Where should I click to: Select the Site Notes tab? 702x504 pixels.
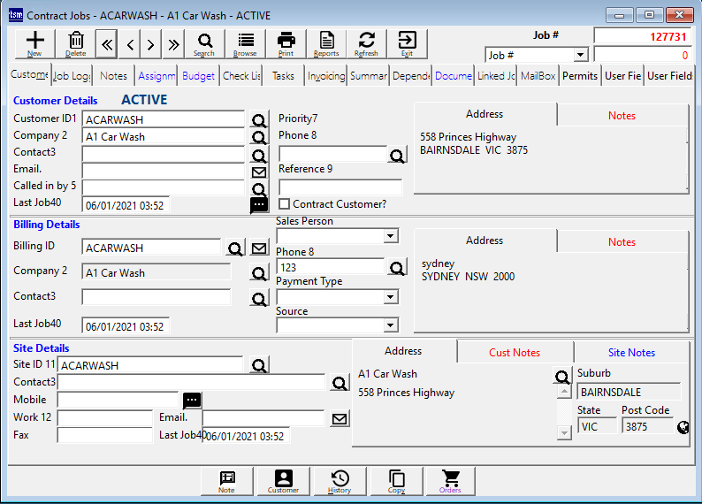pyautogui.click(x=631, y=353)
